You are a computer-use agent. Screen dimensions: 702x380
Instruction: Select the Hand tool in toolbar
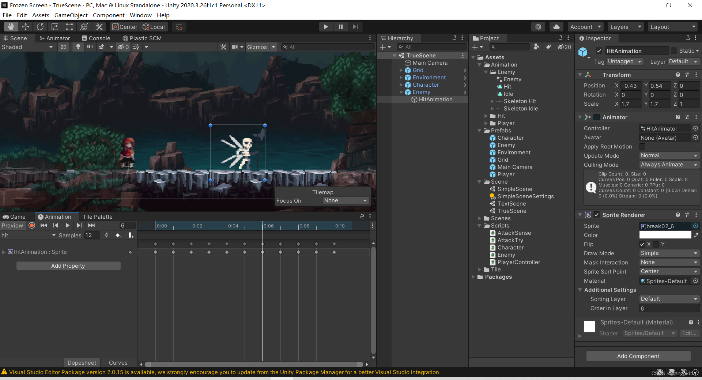[11, 27]
